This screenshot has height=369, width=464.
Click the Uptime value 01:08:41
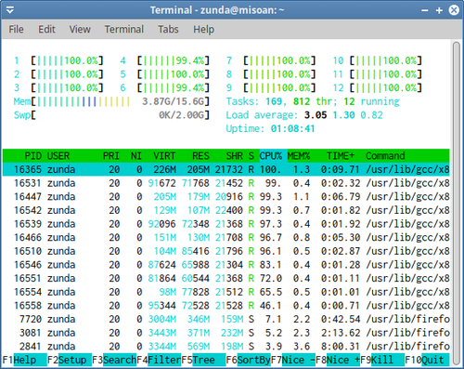click(293, 128)
